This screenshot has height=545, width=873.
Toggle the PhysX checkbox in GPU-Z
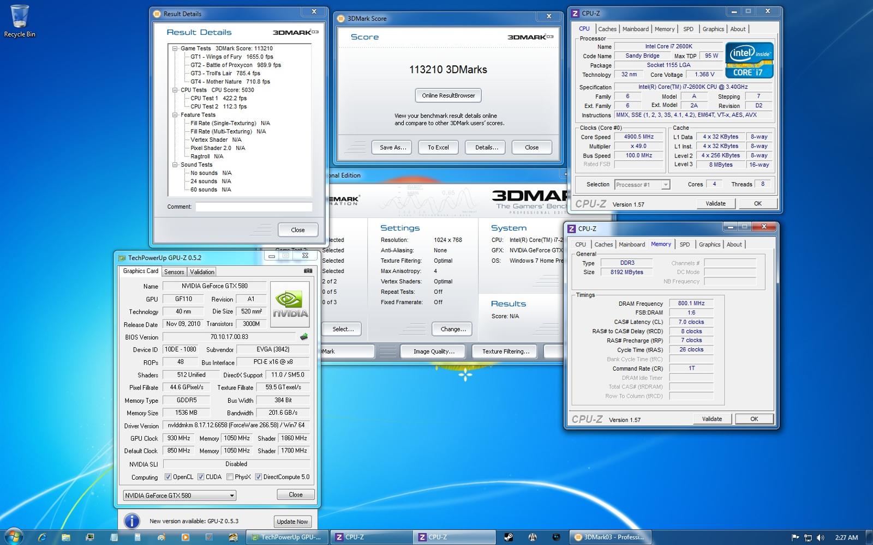pos(230,477)
